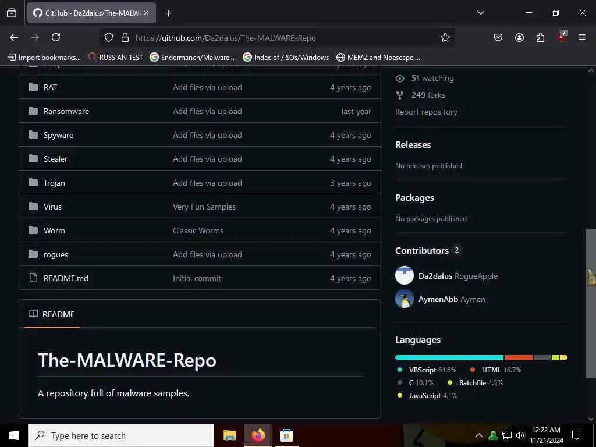This screenshot has height=447, width=596.
Task: Click file icon beside README.md
Action: click(33, 278)
